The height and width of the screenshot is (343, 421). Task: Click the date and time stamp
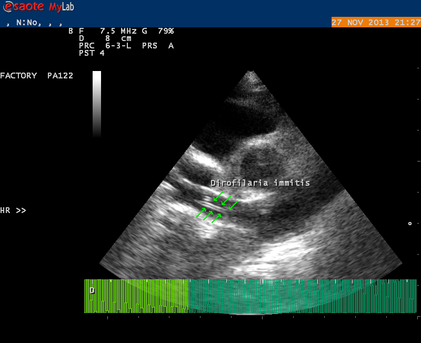click(x=376, y=22)
